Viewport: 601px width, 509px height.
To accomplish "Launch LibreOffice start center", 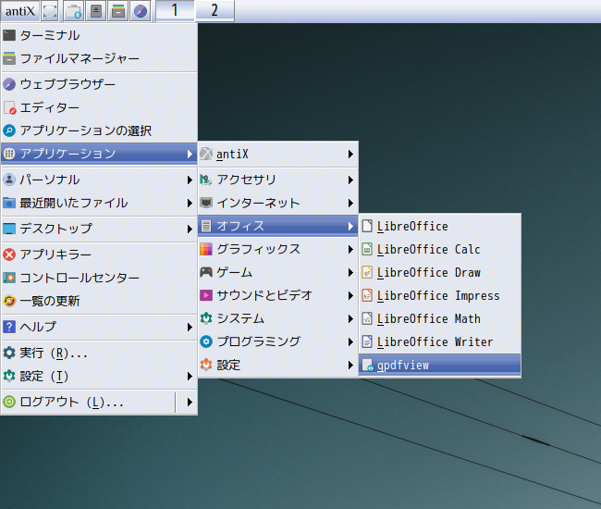I will click(440, 227).
